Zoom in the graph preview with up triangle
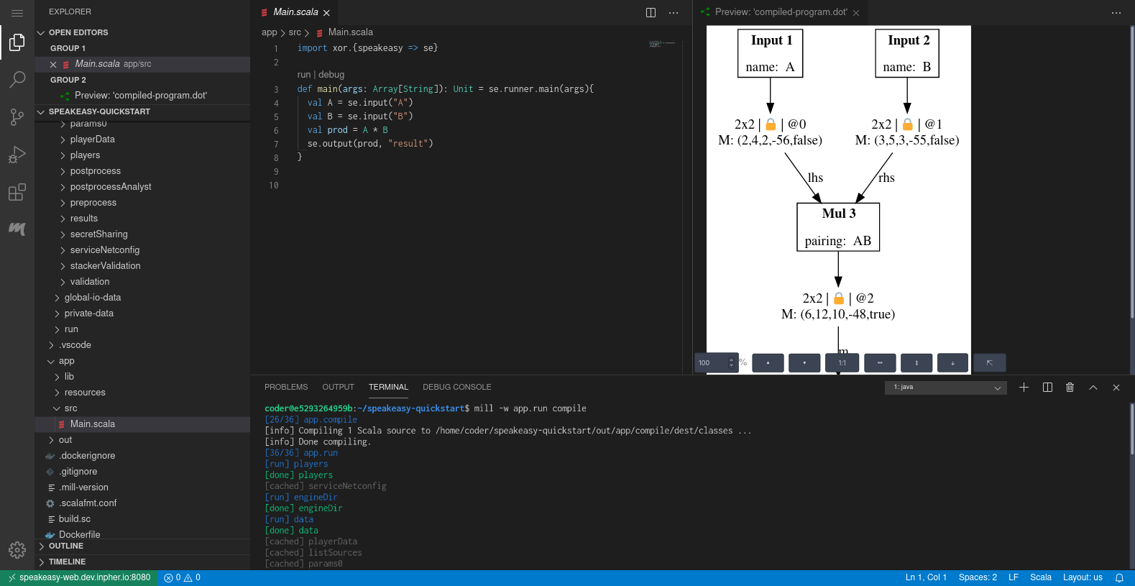Image resolution: width=1135 pixels, height=586 pixels. click(768, 362)
